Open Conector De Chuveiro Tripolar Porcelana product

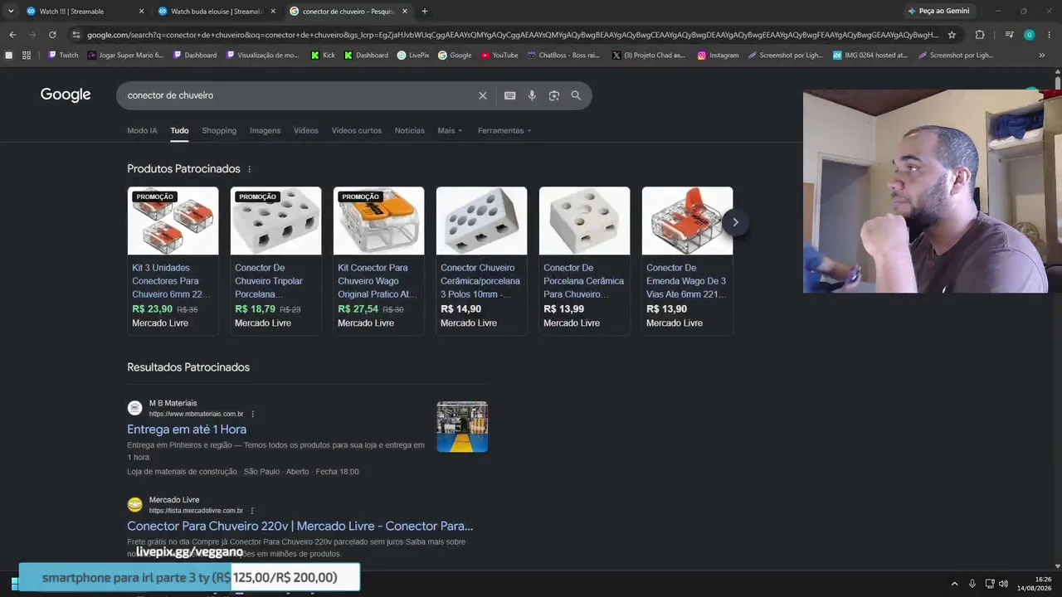point(275,260)
